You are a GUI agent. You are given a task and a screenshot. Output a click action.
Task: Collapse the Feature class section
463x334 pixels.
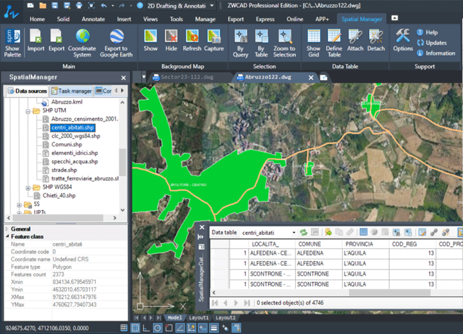tap(7, 236)
